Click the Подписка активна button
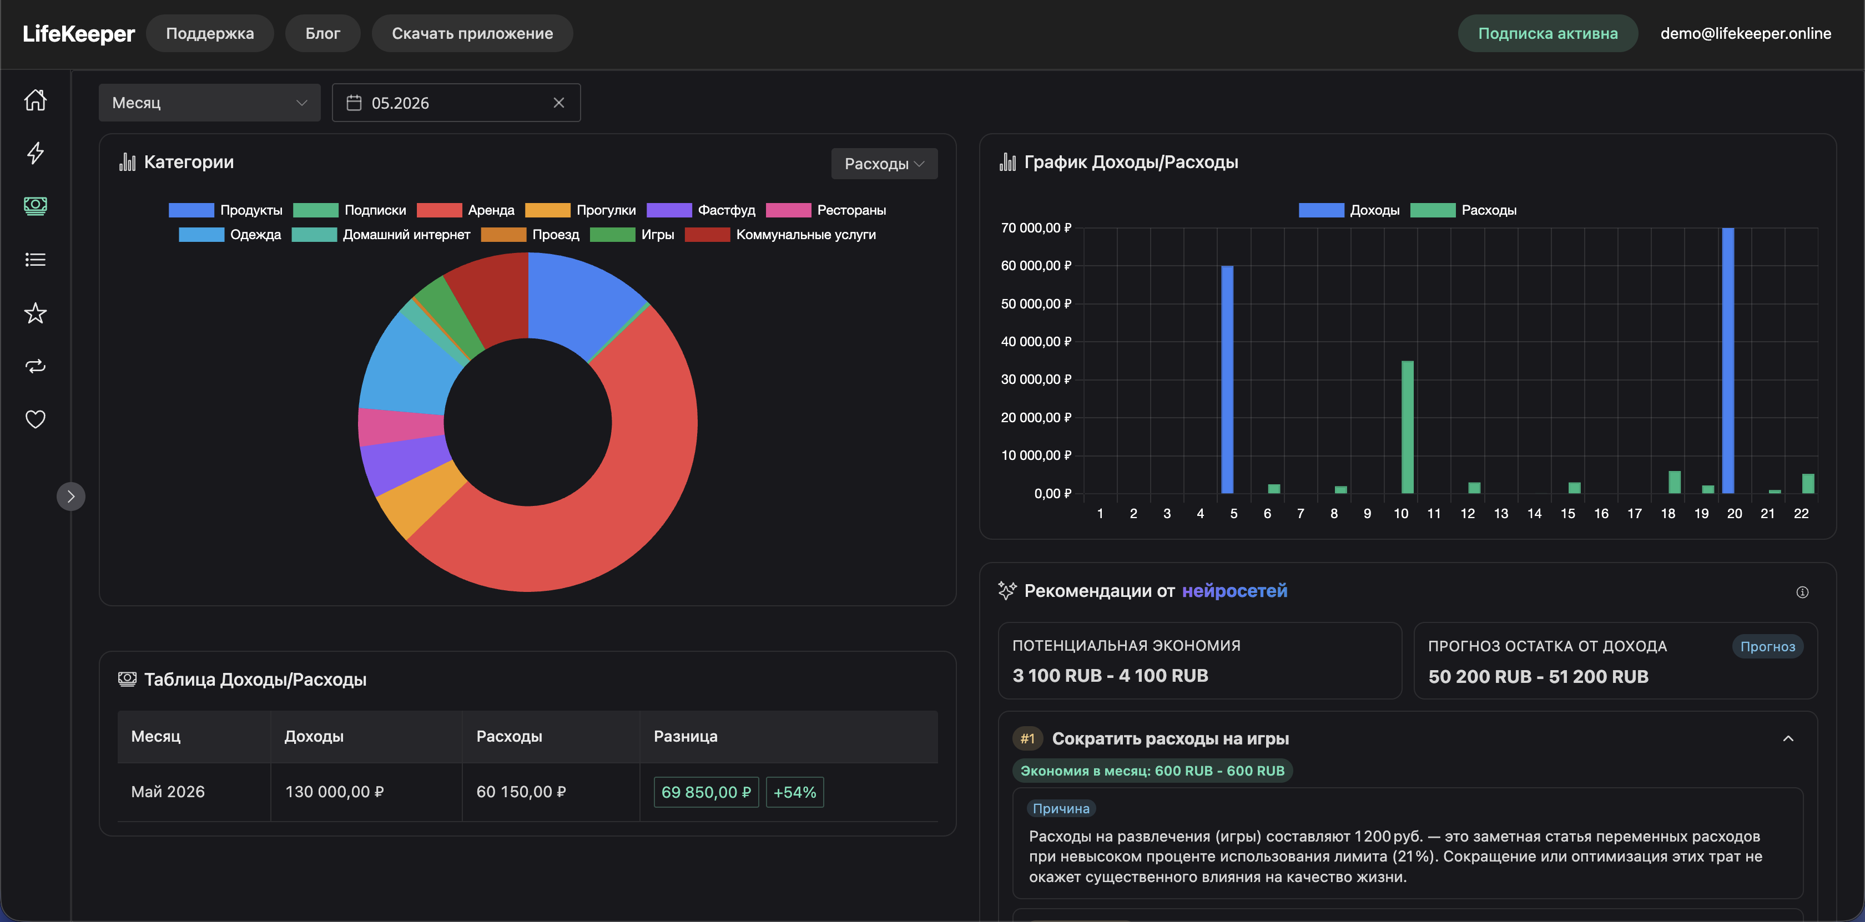Screen dimensions: 1865x922 pos(1547,33)
